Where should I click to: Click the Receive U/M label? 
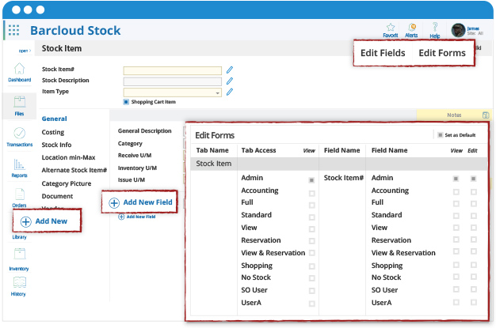(x=135, y=156)
